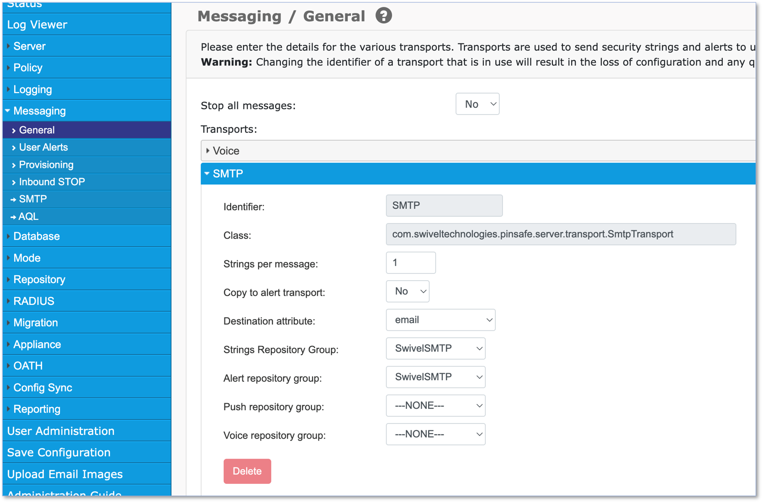Click the Delete button
Viewport: 762px width, 502px height.
coord(247,471)
